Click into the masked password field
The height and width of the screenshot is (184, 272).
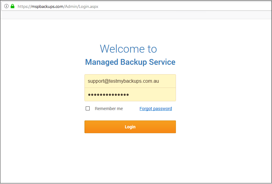pos(130,95)
